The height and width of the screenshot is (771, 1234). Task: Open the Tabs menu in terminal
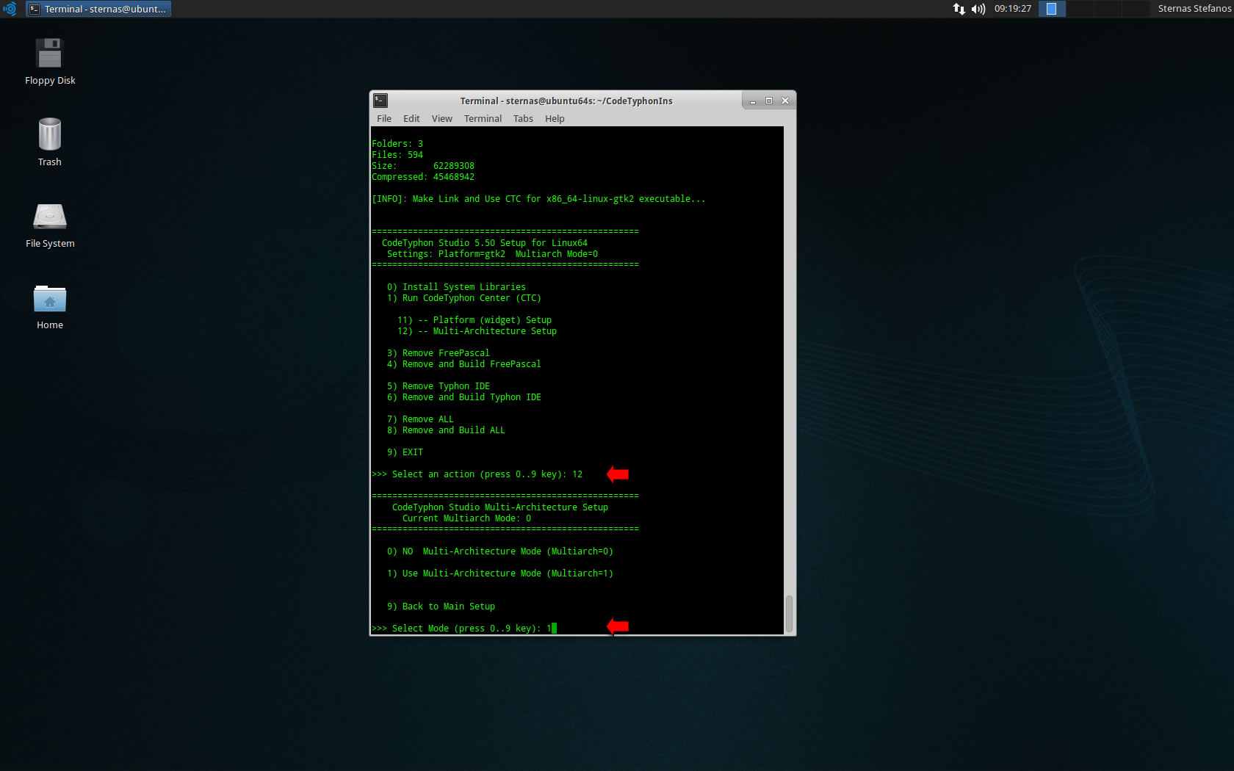click(523, 118)
